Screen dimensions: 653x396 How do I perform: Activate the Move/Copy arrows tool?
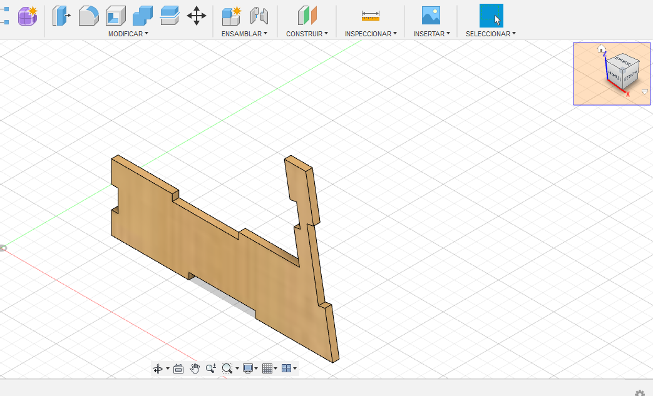coord(197,16)
